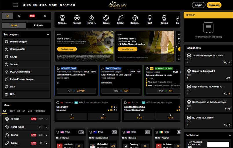Switch to Sport toggle

(14, 25)
